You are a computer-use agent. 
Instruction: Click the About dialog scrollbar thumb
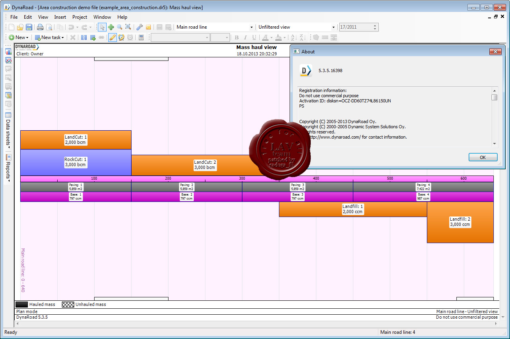(494, 97)
